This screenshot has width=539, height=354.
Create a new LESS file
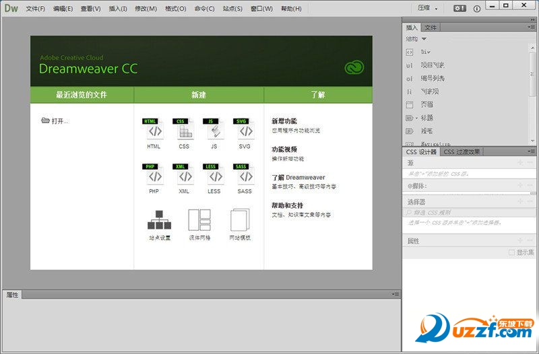pos(214,178)
